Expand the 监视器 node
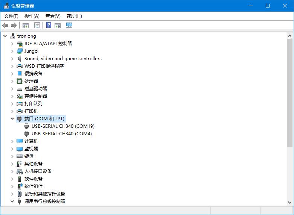The height and width of the screenshot is (215, 294). [12, 149]
